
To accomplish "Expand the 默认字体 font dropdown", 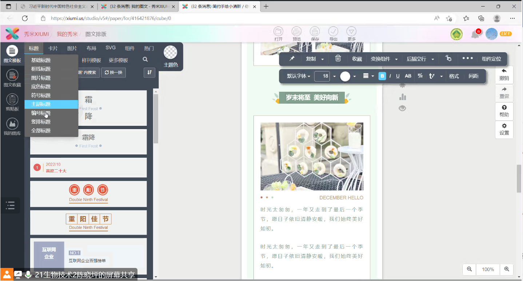I will pos(298,76).
